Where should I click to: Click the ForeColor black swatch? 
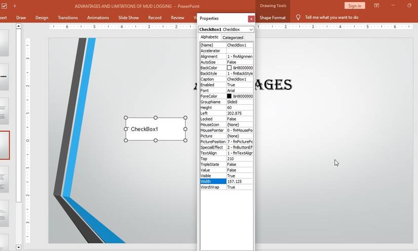pyautogui.click(x=229, y=96)
